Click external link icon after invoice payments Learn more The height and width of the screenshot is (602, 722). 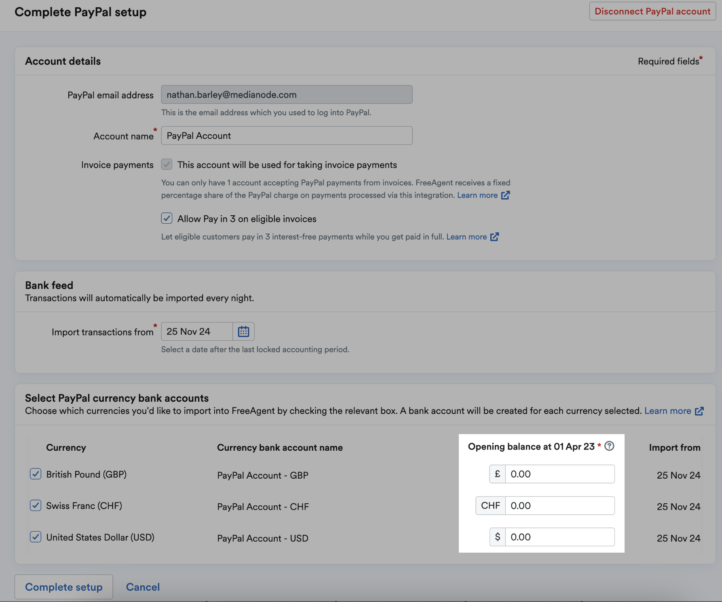click(x=505, y=195)
